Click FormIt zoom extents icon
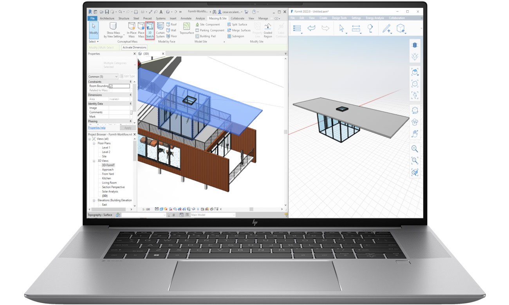Screen dimensions: 509x305 415,160
